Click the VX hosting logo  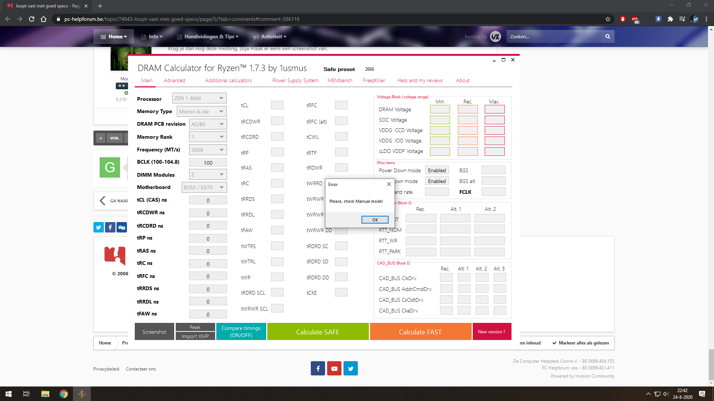coord(495,36)
